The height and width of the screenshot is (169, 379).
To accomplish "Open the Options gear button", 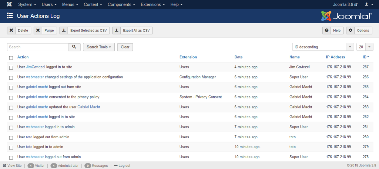I will pos(359,31).
